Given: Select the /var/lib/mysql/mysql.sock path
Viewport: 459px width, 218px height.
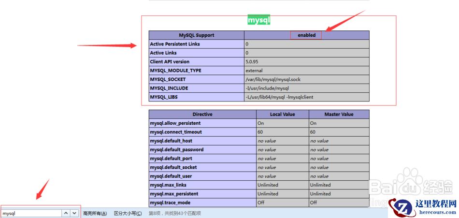Looking at the screenshot, I should 273,79.
